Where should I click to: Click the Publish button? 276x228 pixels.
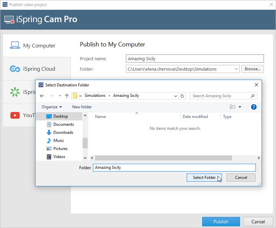tap(221, 222)
